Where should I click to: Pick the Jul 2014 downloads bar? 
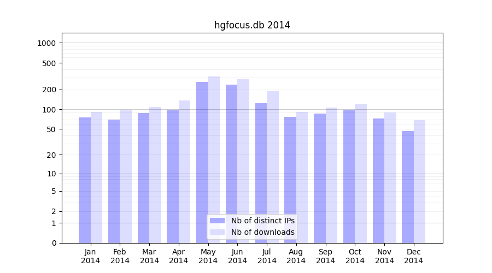coord(273,167)
